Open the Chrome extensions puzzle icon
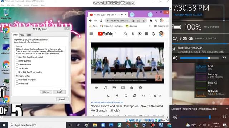Screen dimensions: 229x128 [151, 21]
